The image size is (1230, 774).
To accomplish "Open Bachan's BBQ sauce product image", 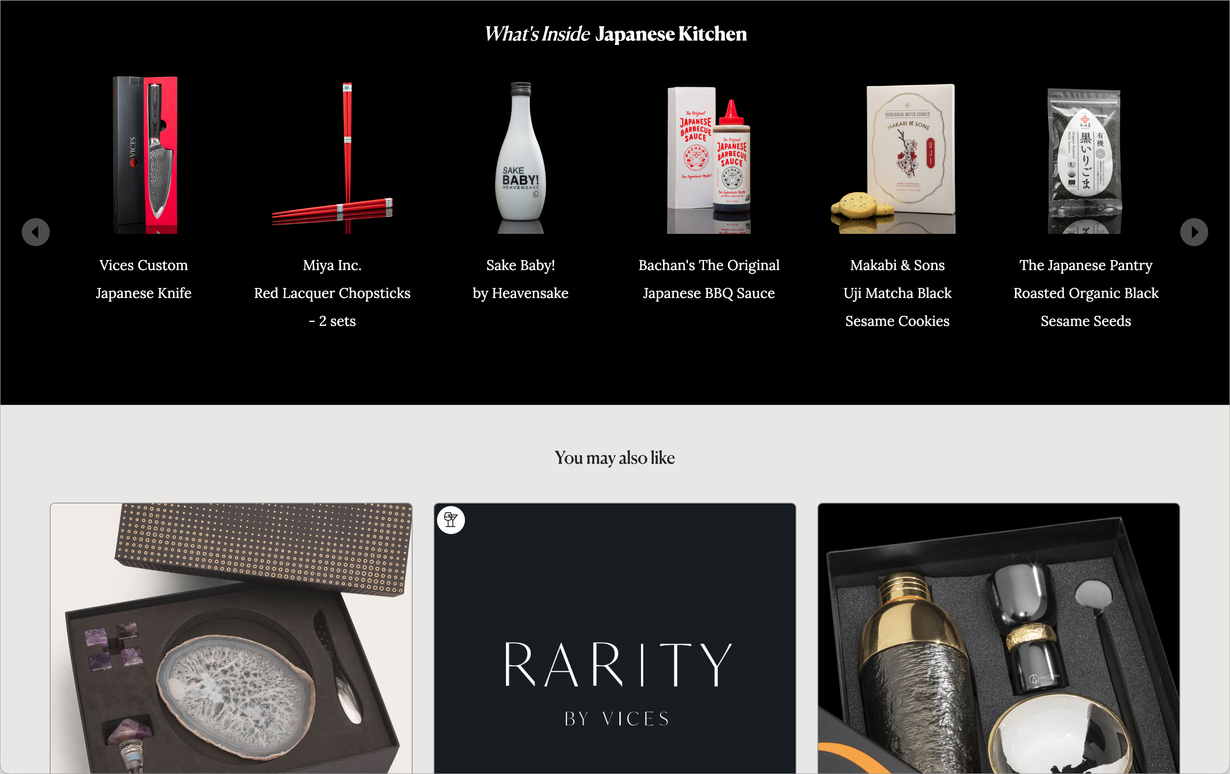I will [x=709, y=159].
